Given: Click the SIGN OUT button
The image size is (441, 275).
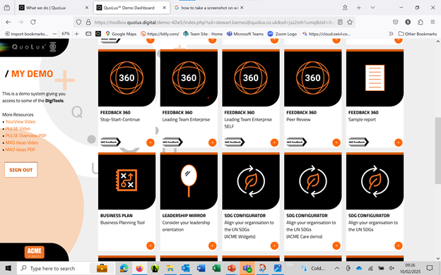Looking at the screenshot, I should (x=20, y=170).
